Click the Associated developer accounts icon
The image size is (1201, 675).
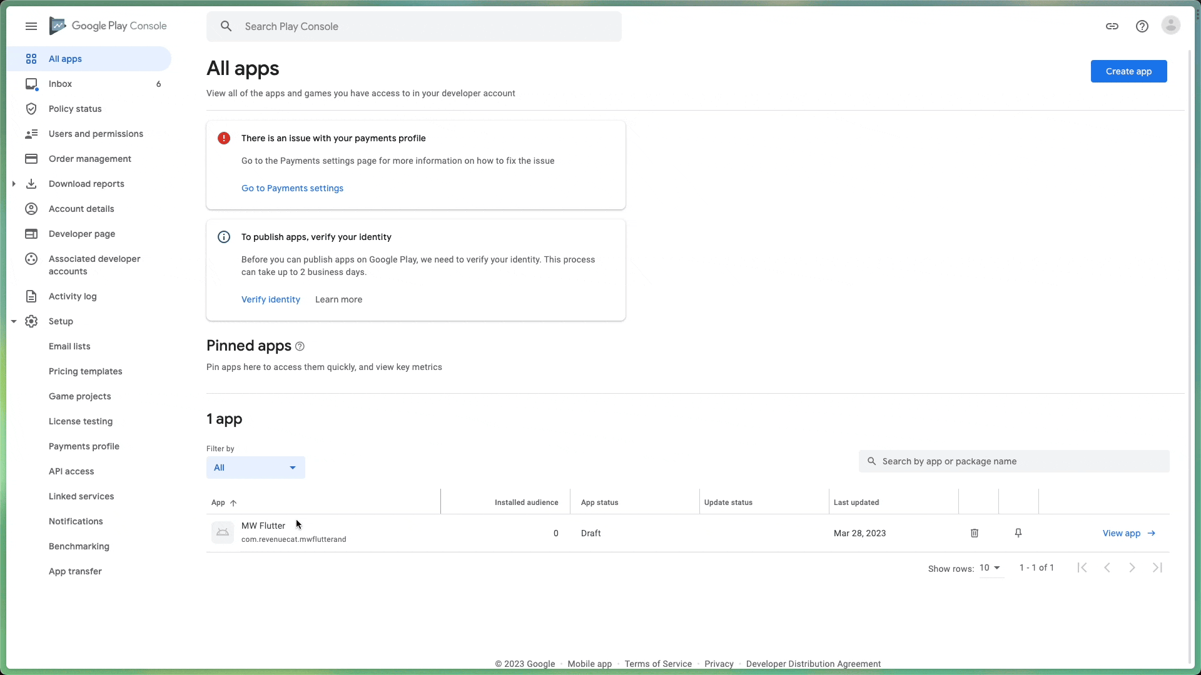[x=31, y=259]
